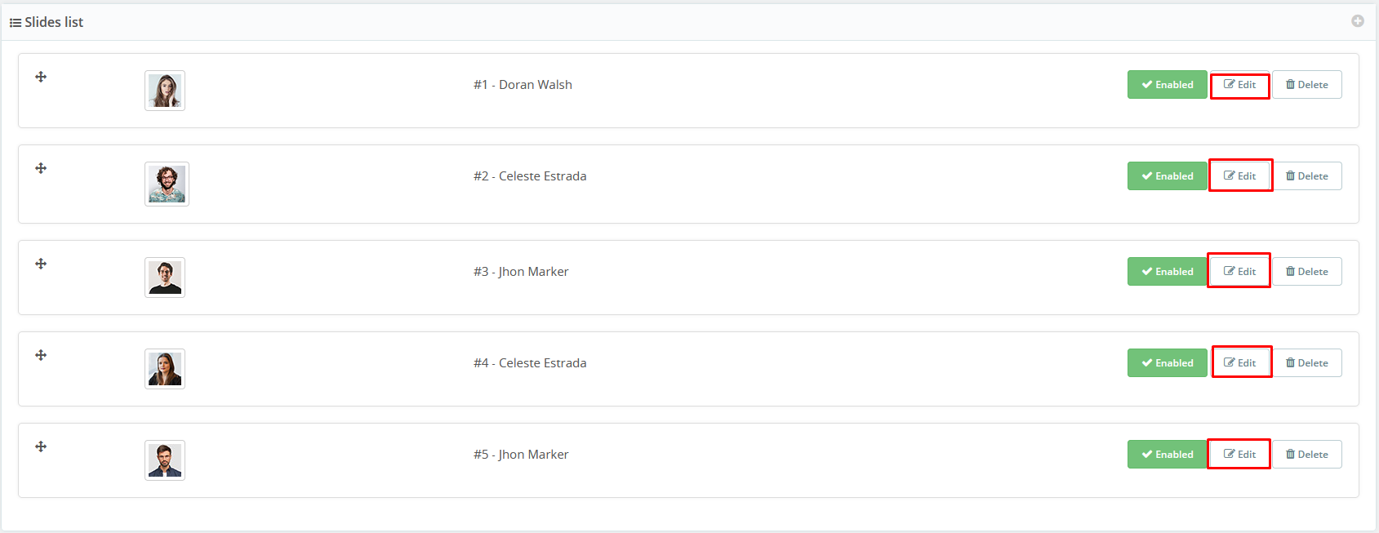Toggle Enabled button on slide #5
Viewport: 1379px width, 533px height.
tap(1167, 455)
